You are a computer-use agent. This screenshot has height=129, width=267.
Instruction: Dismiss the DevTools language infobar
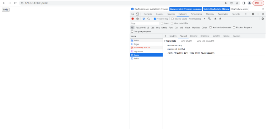(263, 9)
